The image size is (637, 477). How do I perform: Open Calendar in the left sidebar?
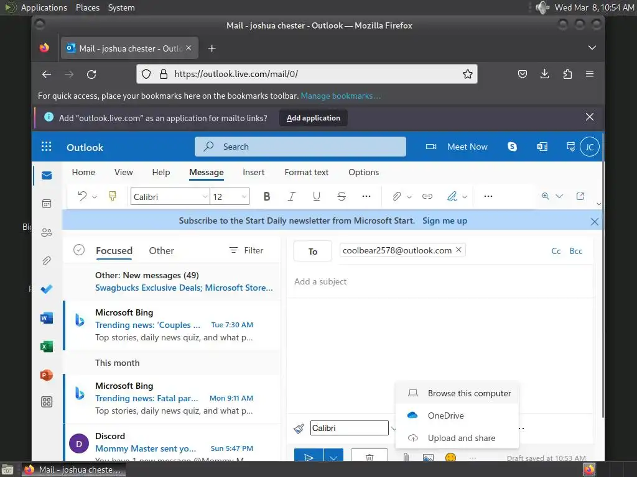(47, 204)
